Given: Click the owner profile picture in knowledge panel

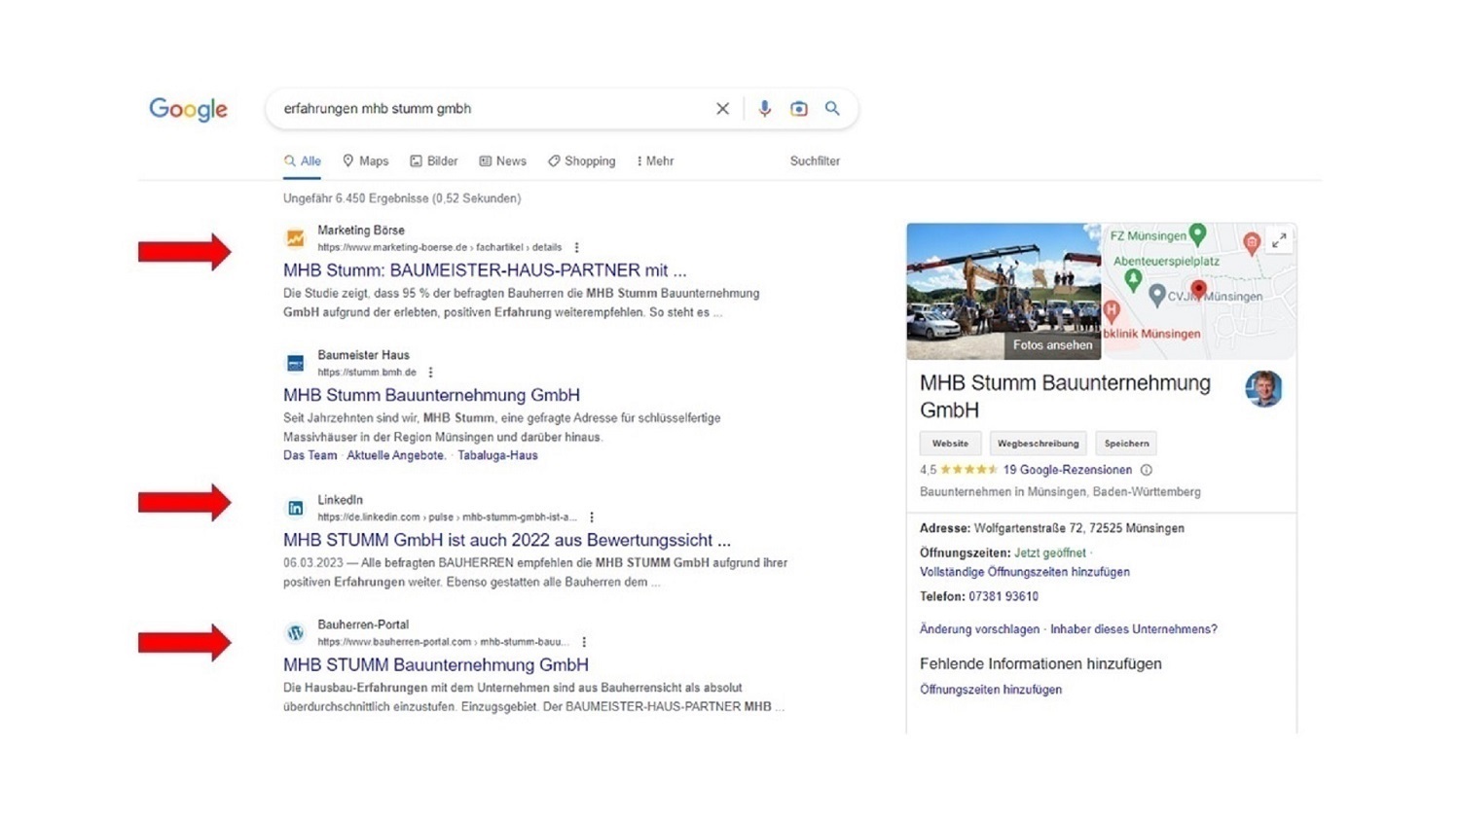Looking at the screenshot, I should 1263,388.
